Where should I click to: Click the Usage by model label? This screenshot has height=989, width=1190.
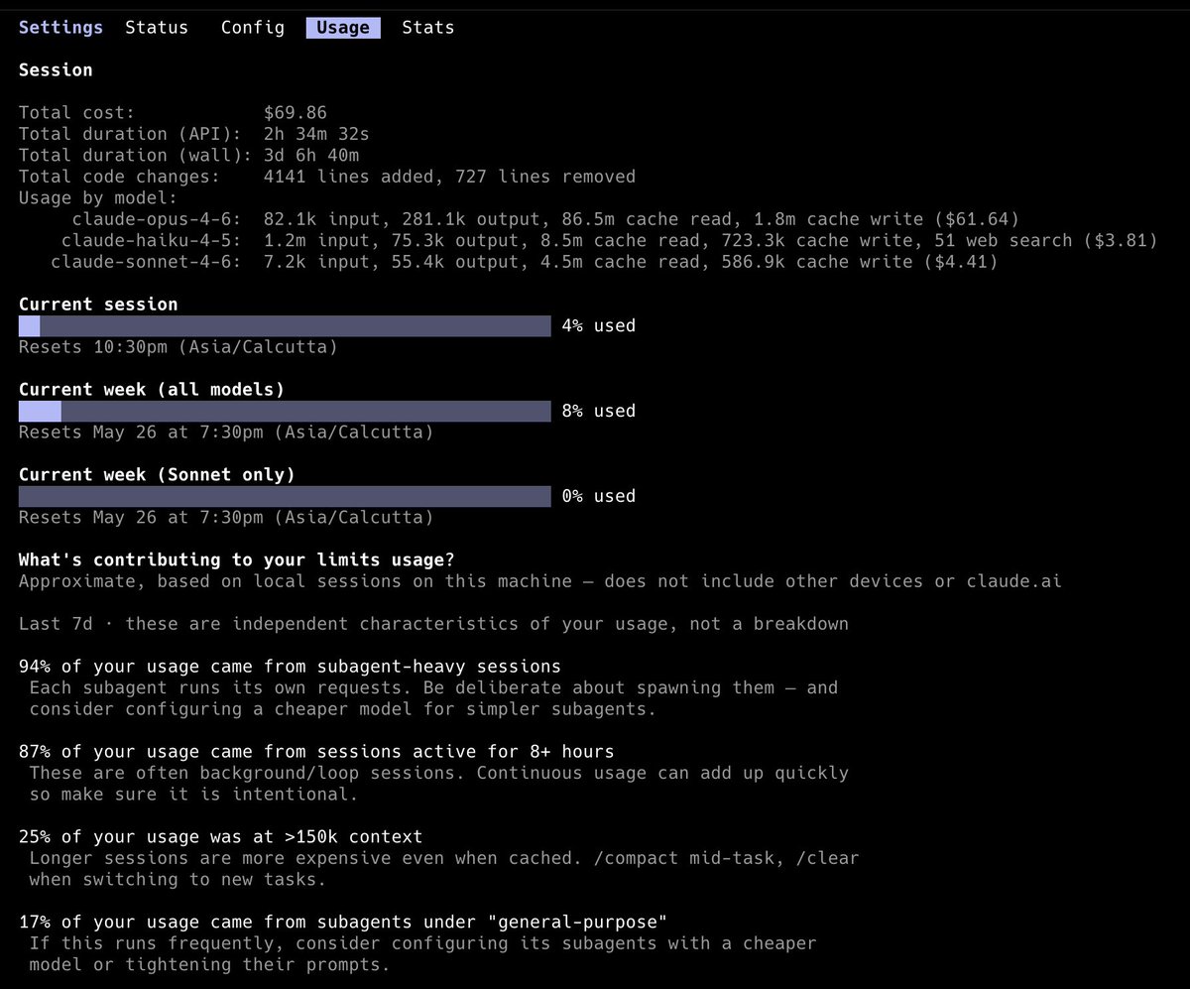click(98, 198)
